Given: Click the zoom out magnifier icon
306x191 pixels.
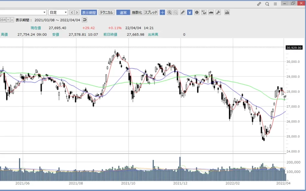Looking at the screenshot, I should [175, 12].
